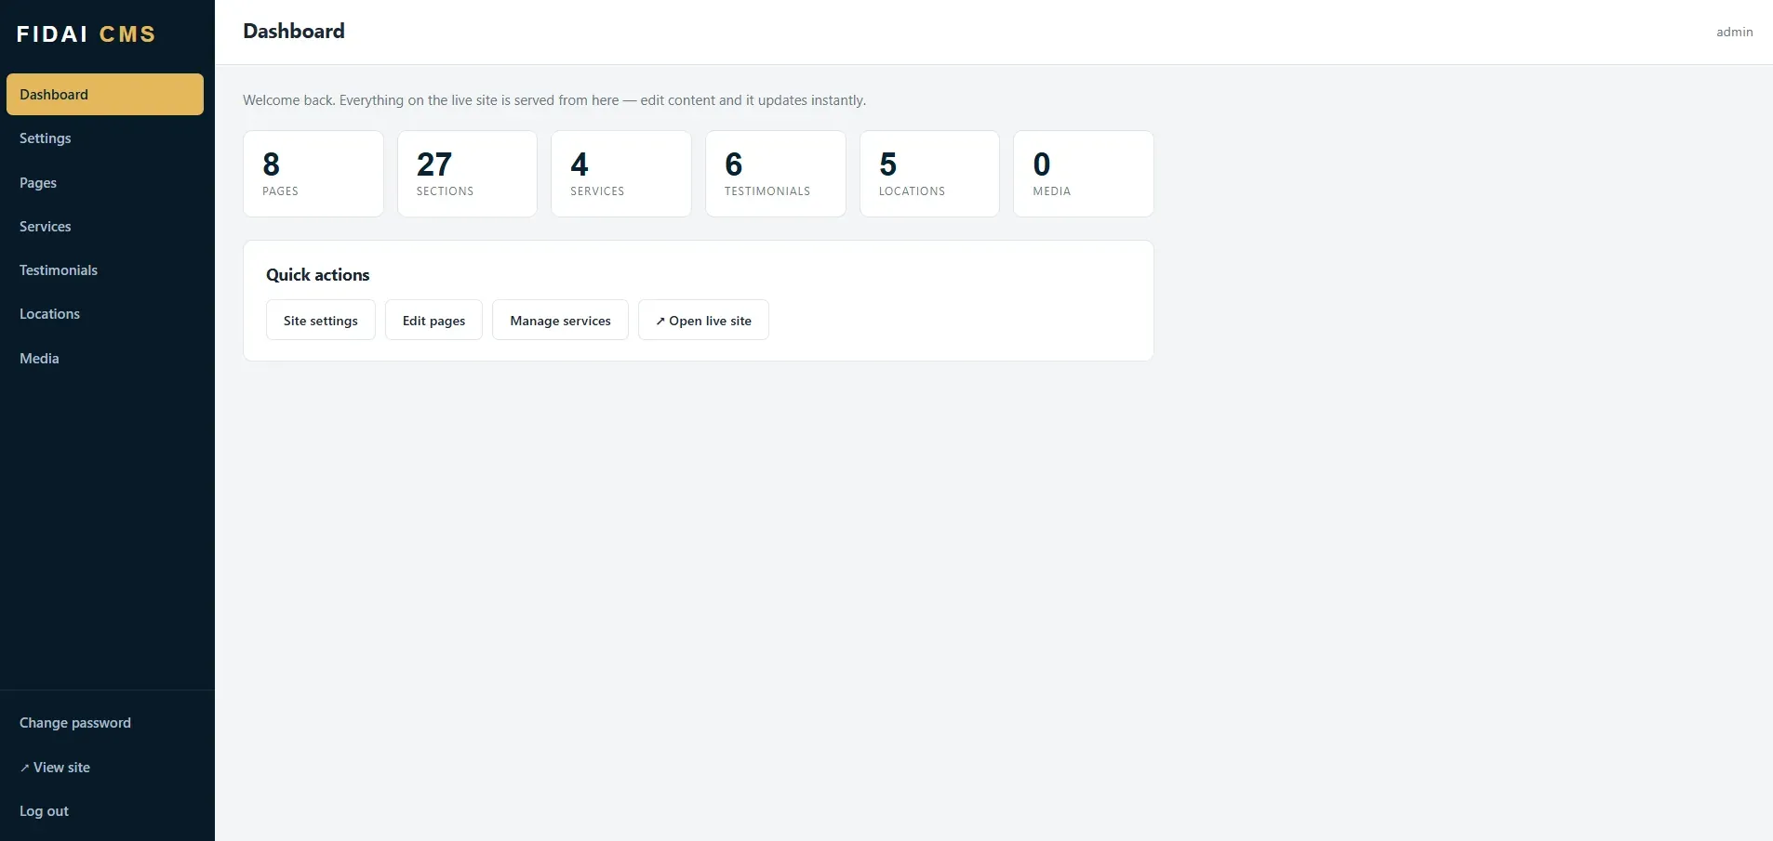Click the Quick actions heading
This screenshot has width=1773, height=841.
click(318, 275)
